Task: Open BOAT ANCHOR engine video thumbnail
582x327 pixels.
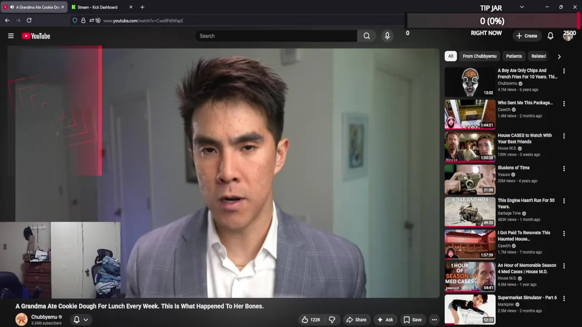Action: coord(470,212)
